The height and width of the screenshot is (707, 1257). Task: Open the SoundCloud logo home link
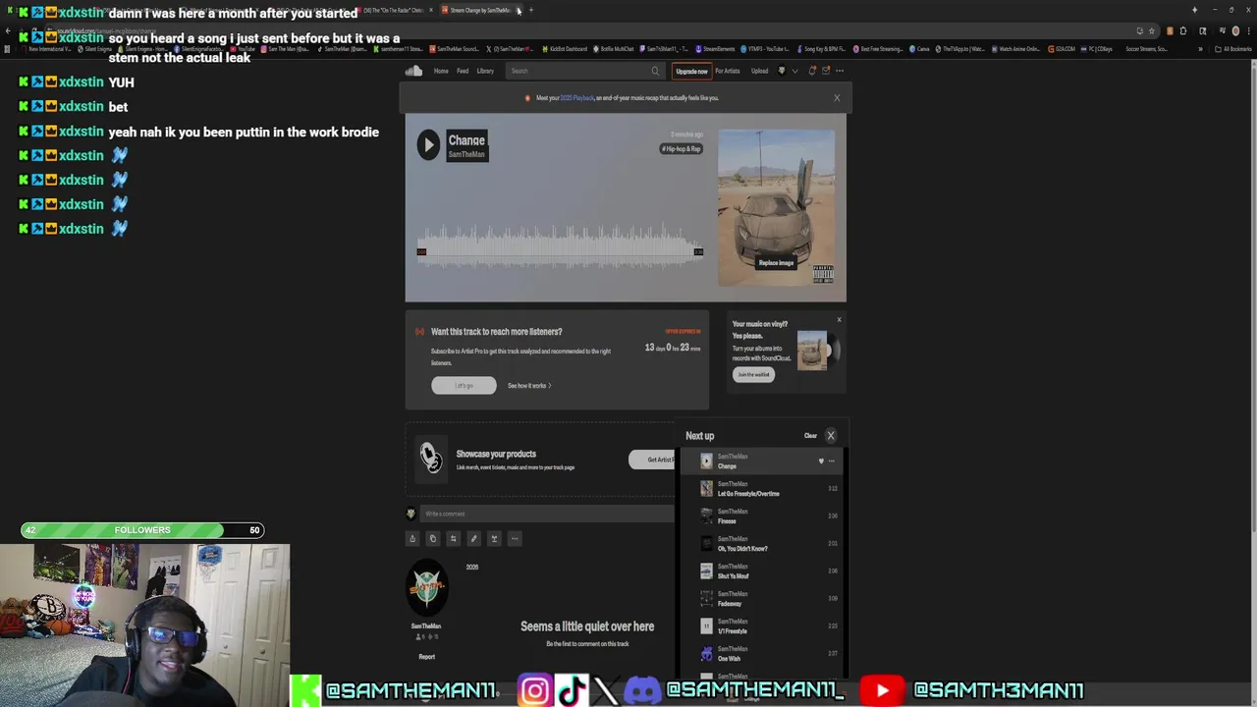(x=413, y=71)
